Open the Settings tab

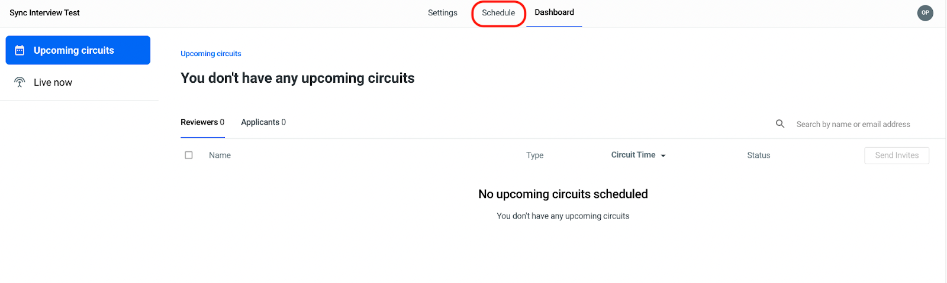(443, 12)
